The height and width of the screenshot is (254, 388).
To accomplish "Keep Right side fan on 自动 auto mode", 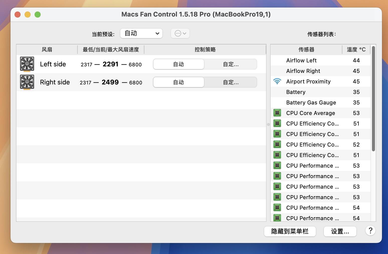I will pyautogui.click(x=178, y=82).
